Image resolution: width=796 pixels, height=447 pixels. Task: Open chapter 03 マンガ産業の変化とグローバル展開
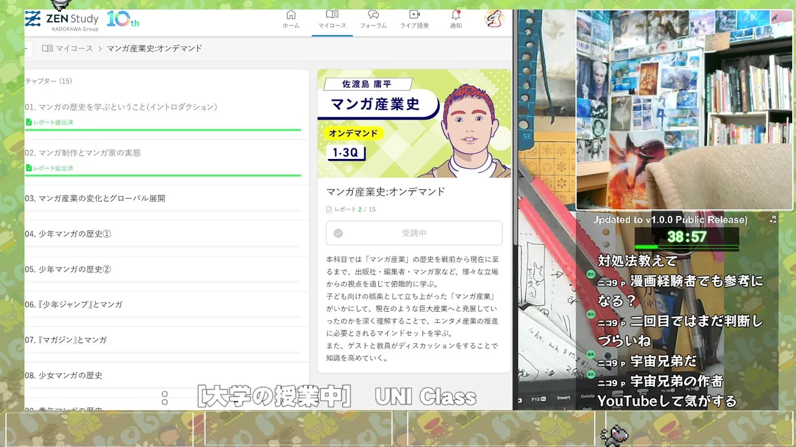95,199
